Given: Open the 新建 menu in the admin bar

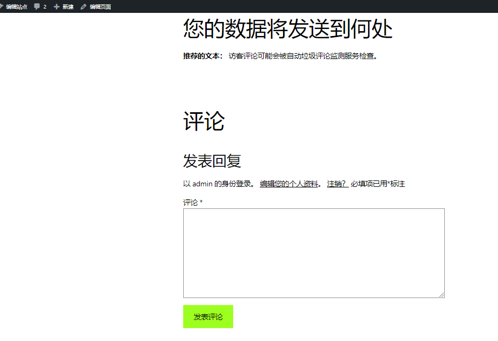Looking at the screenshot, I should click(x=68, y=6).
